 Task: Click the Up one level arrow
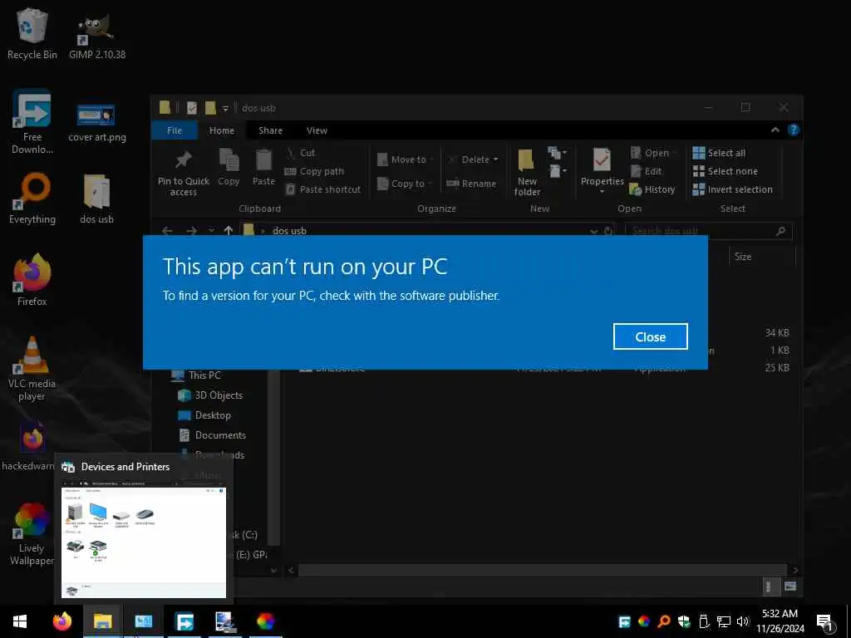[229, 231]
